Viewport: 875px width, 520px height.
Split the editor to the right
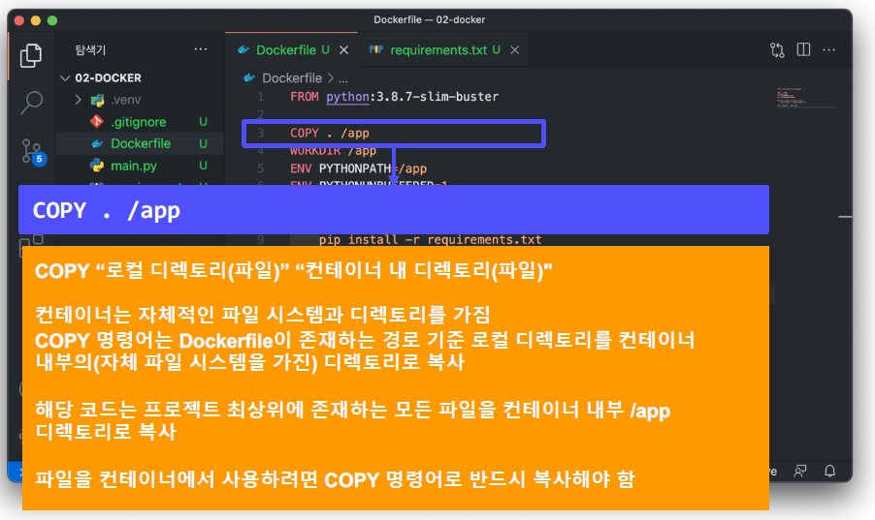click(803, 49)
